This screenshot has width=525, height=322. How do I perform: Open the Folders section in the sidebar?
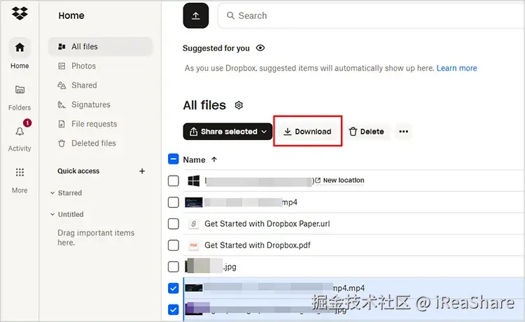point(20,97)
